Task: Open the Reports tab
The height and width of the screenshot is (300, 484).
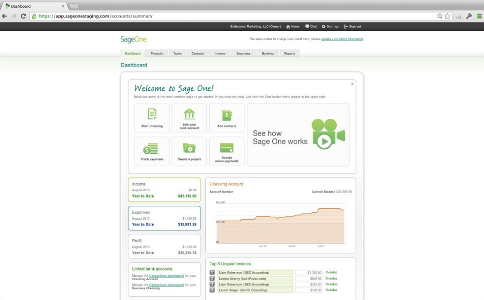Action: coord(289,54)
